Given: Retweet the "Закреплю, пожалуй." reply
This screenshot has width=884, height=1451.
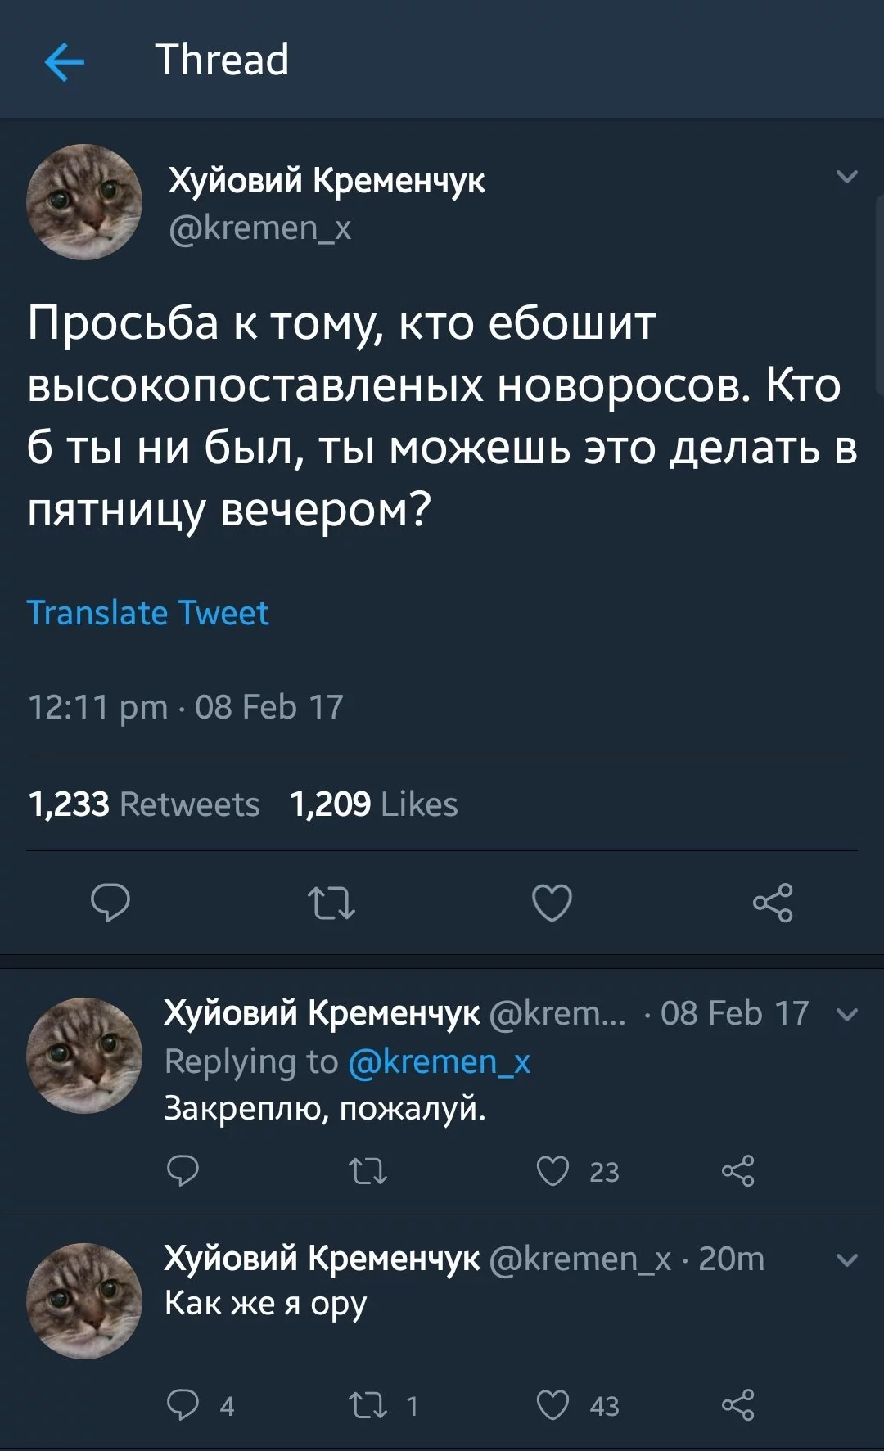Looking at the screenshot, I should [x=368, y=1171].
